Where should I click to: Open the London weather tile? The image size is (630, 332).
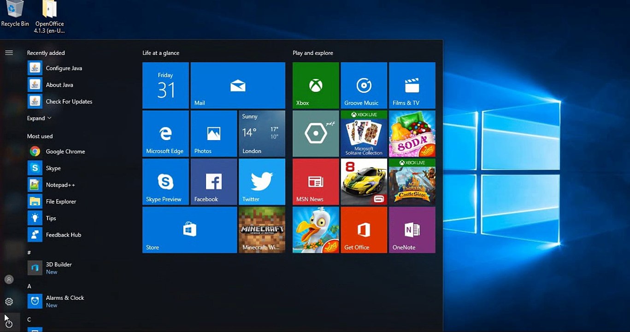click(262, 134)
